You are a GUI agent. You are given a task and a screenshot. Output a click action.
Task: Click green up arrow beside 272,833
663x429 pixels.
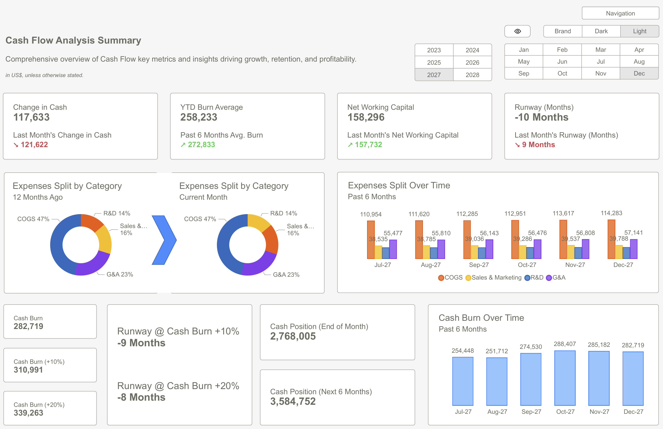[x=183, y=145]
